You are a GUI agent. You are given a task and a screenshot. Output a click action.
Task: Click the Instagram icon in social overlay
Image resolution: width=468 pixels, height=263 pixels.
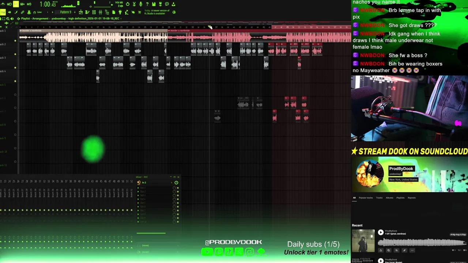[x=249, y=252]
